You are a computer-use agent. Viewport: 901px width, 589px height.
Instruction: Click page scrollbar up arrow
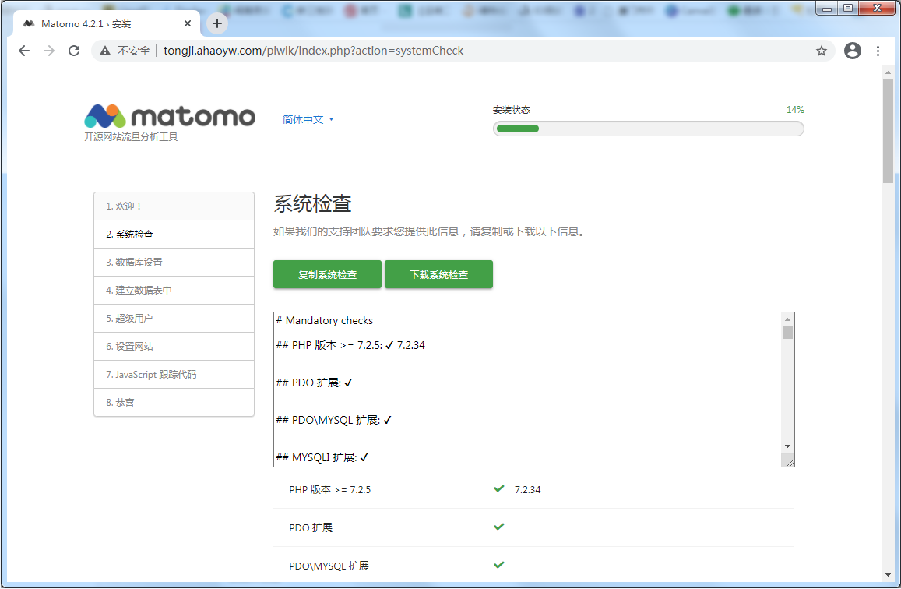pyautogui.click(x=888, y=72)
